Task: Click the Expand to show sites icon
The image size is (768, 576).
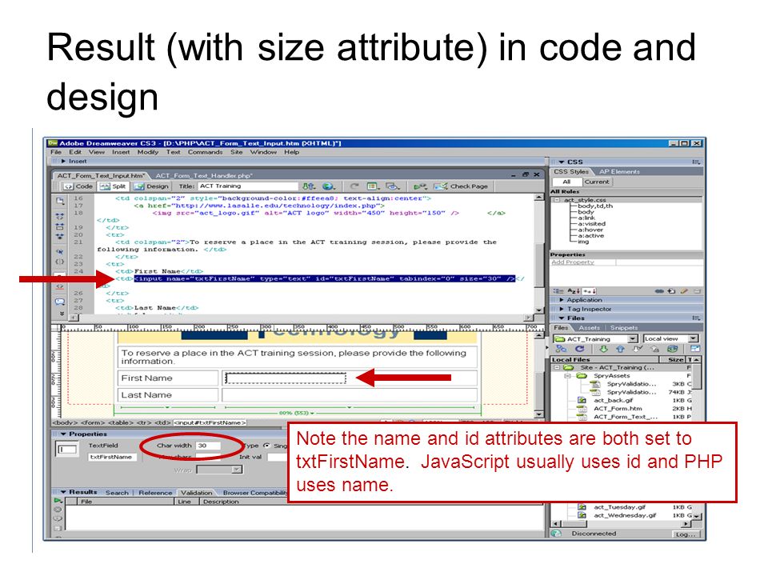Action: click(695, 350)
